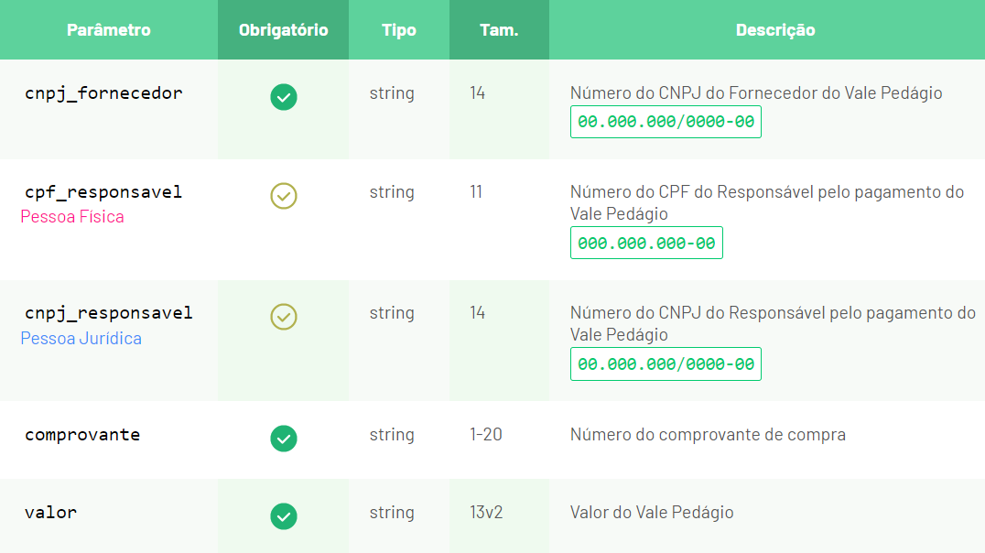The image size is (985, 553).
Task: Click the green check icon for valor
Action: 283,516
